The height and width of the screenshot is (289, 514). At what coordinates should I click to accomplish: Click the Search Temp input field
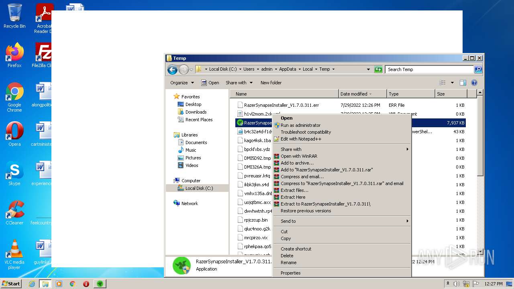429,69
